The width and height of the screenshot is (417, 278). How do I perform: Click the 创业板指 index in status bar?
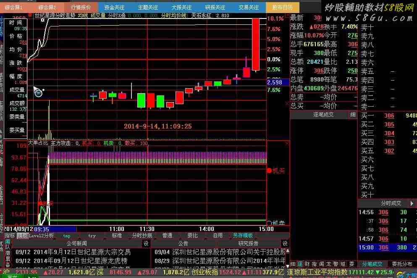[x=205, y=272]
